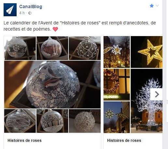
Task: Click the red heart emoji in post
Action: (x=55, y=29)
